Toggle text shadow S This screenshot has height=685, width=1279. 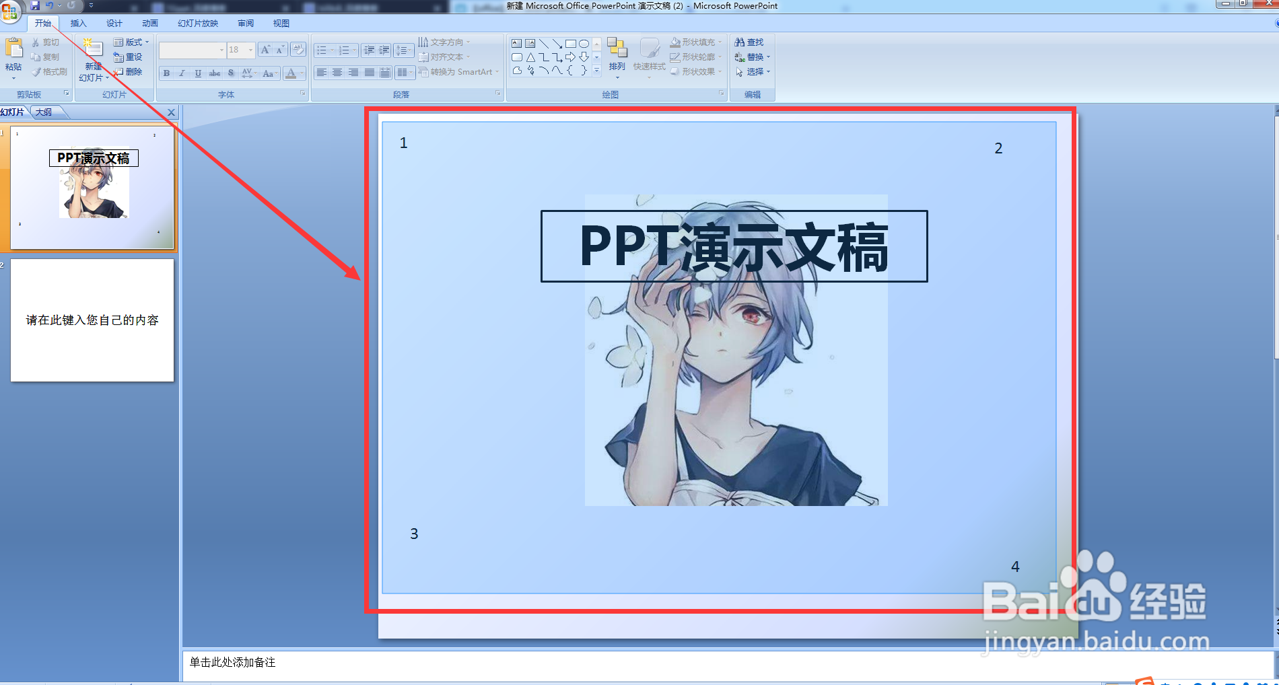click(x=231, y=73)
